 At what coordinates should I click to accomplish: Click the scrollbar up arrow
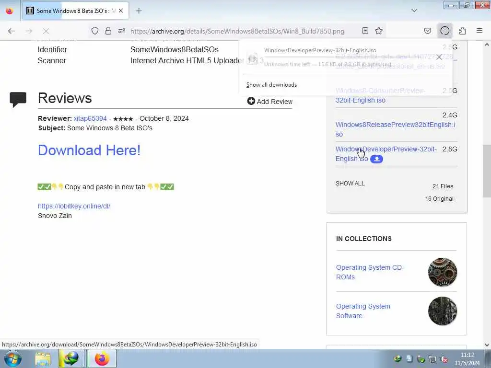[x=487, y=45]
